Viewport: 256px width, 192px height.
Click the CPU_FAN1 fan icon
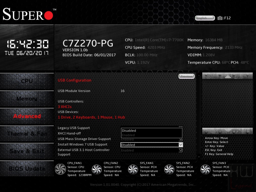pyautogui.click(x=60, y=169)
